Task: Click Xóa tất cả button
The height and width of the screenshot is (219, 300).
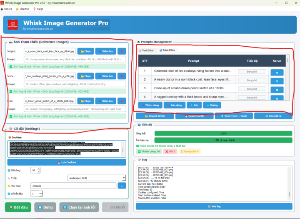Action: [x=273, y=116]
